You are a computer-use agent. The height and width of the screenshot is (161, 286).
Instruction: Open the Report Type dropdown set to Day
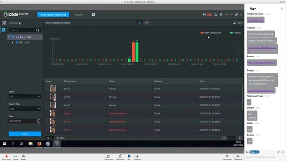tap(25, 109)
